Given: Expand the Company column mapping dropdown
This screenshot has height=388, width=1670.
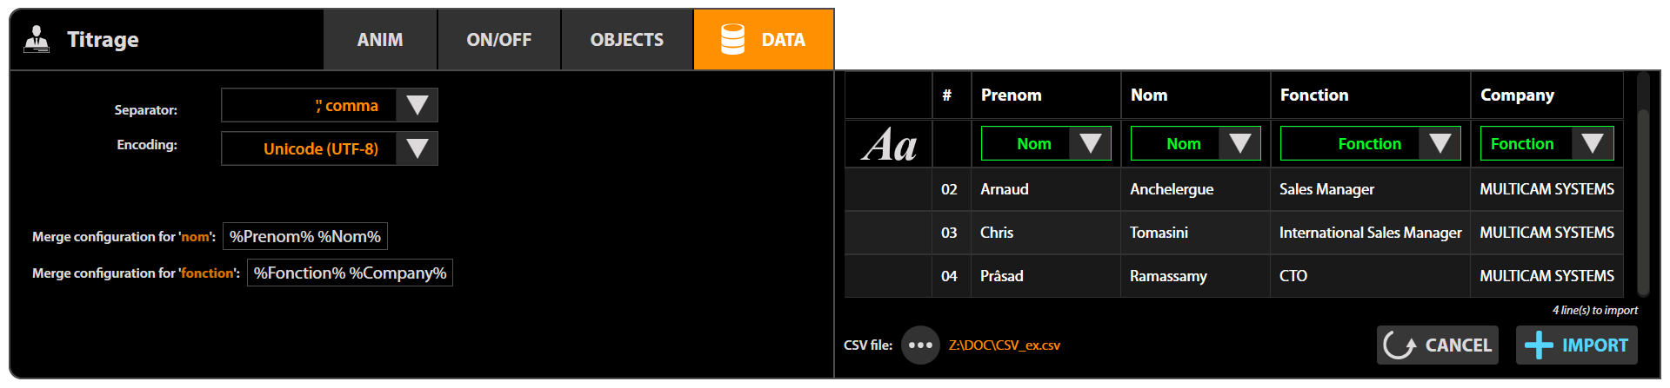Looking at the screenshot, I should (1592, 143).
